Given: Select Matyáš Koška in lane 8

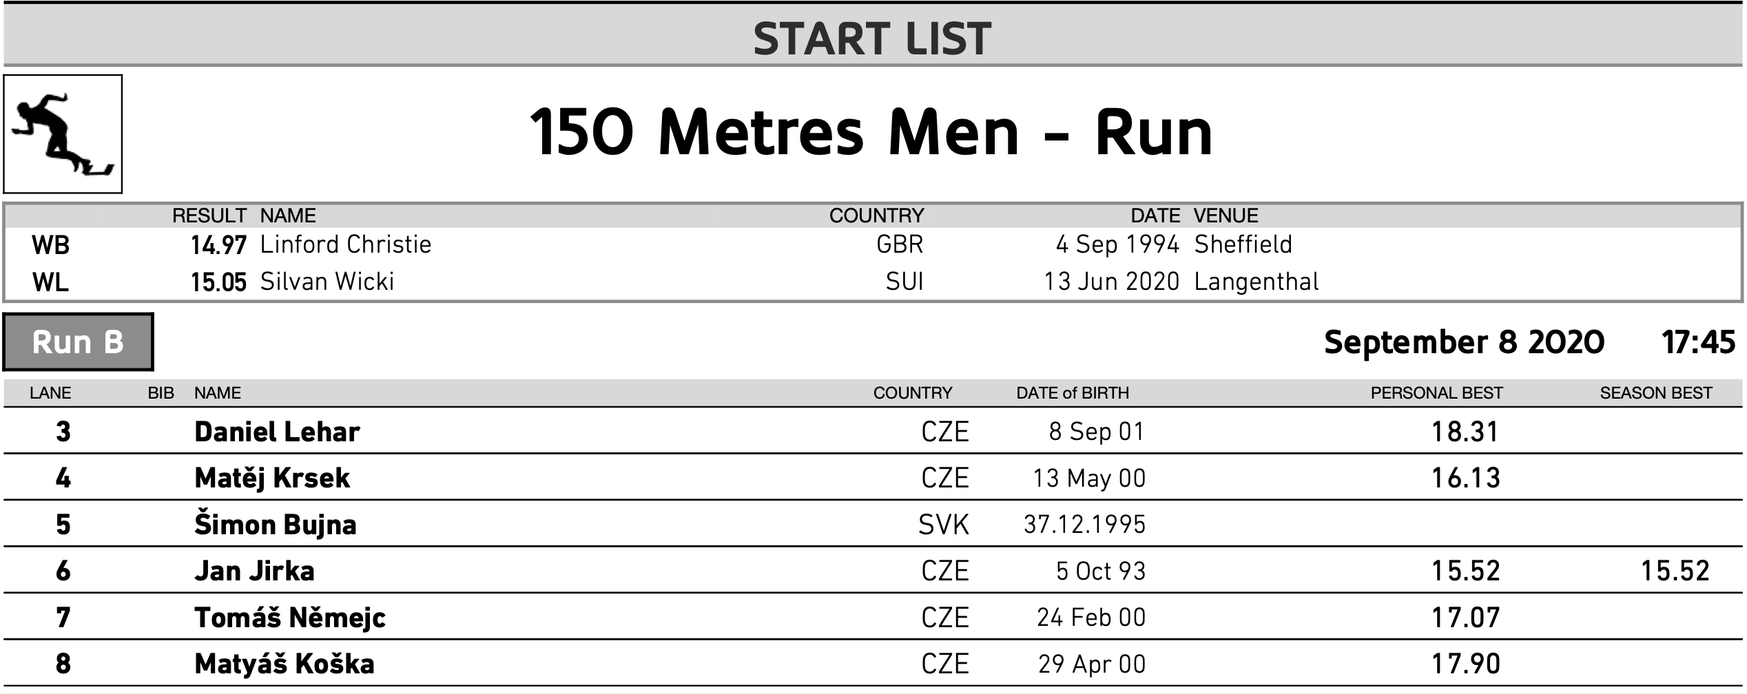Looking at the screenshot, I should 285,664.
